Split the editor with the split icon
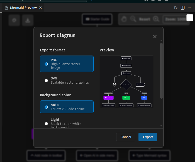Viewport: 195px width, 162px height. 183,8
